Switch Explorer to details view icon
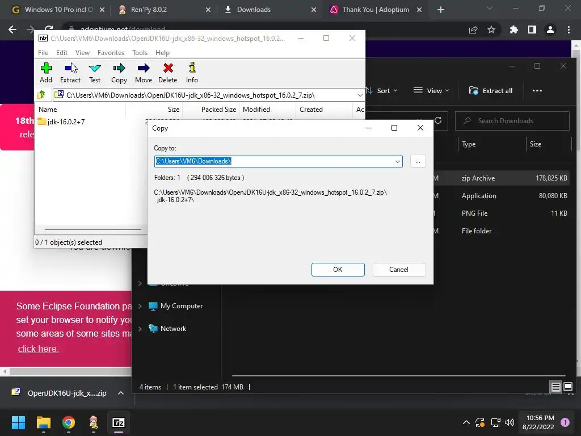This screenshot has width=581, height=436. 556,387
